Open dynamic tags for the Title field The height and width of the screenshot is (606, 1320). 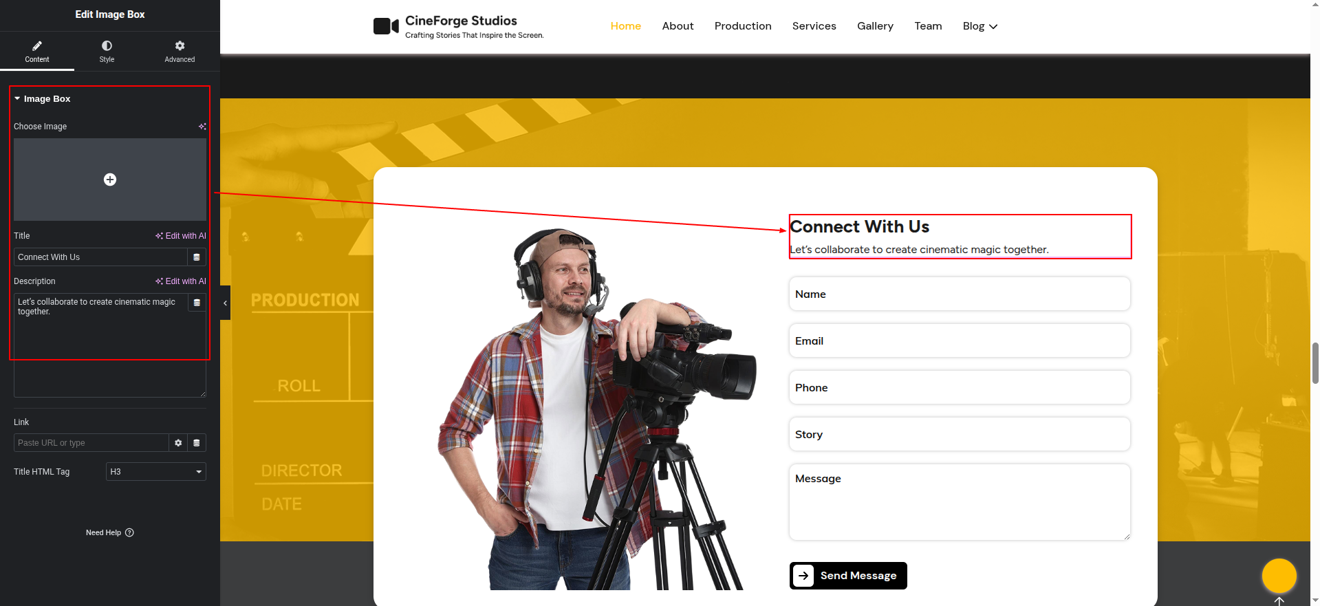tap(197, 257)
